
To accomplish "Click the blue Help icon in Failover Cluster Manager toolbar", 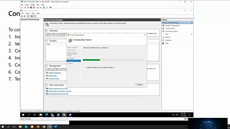I will [32, 16].
